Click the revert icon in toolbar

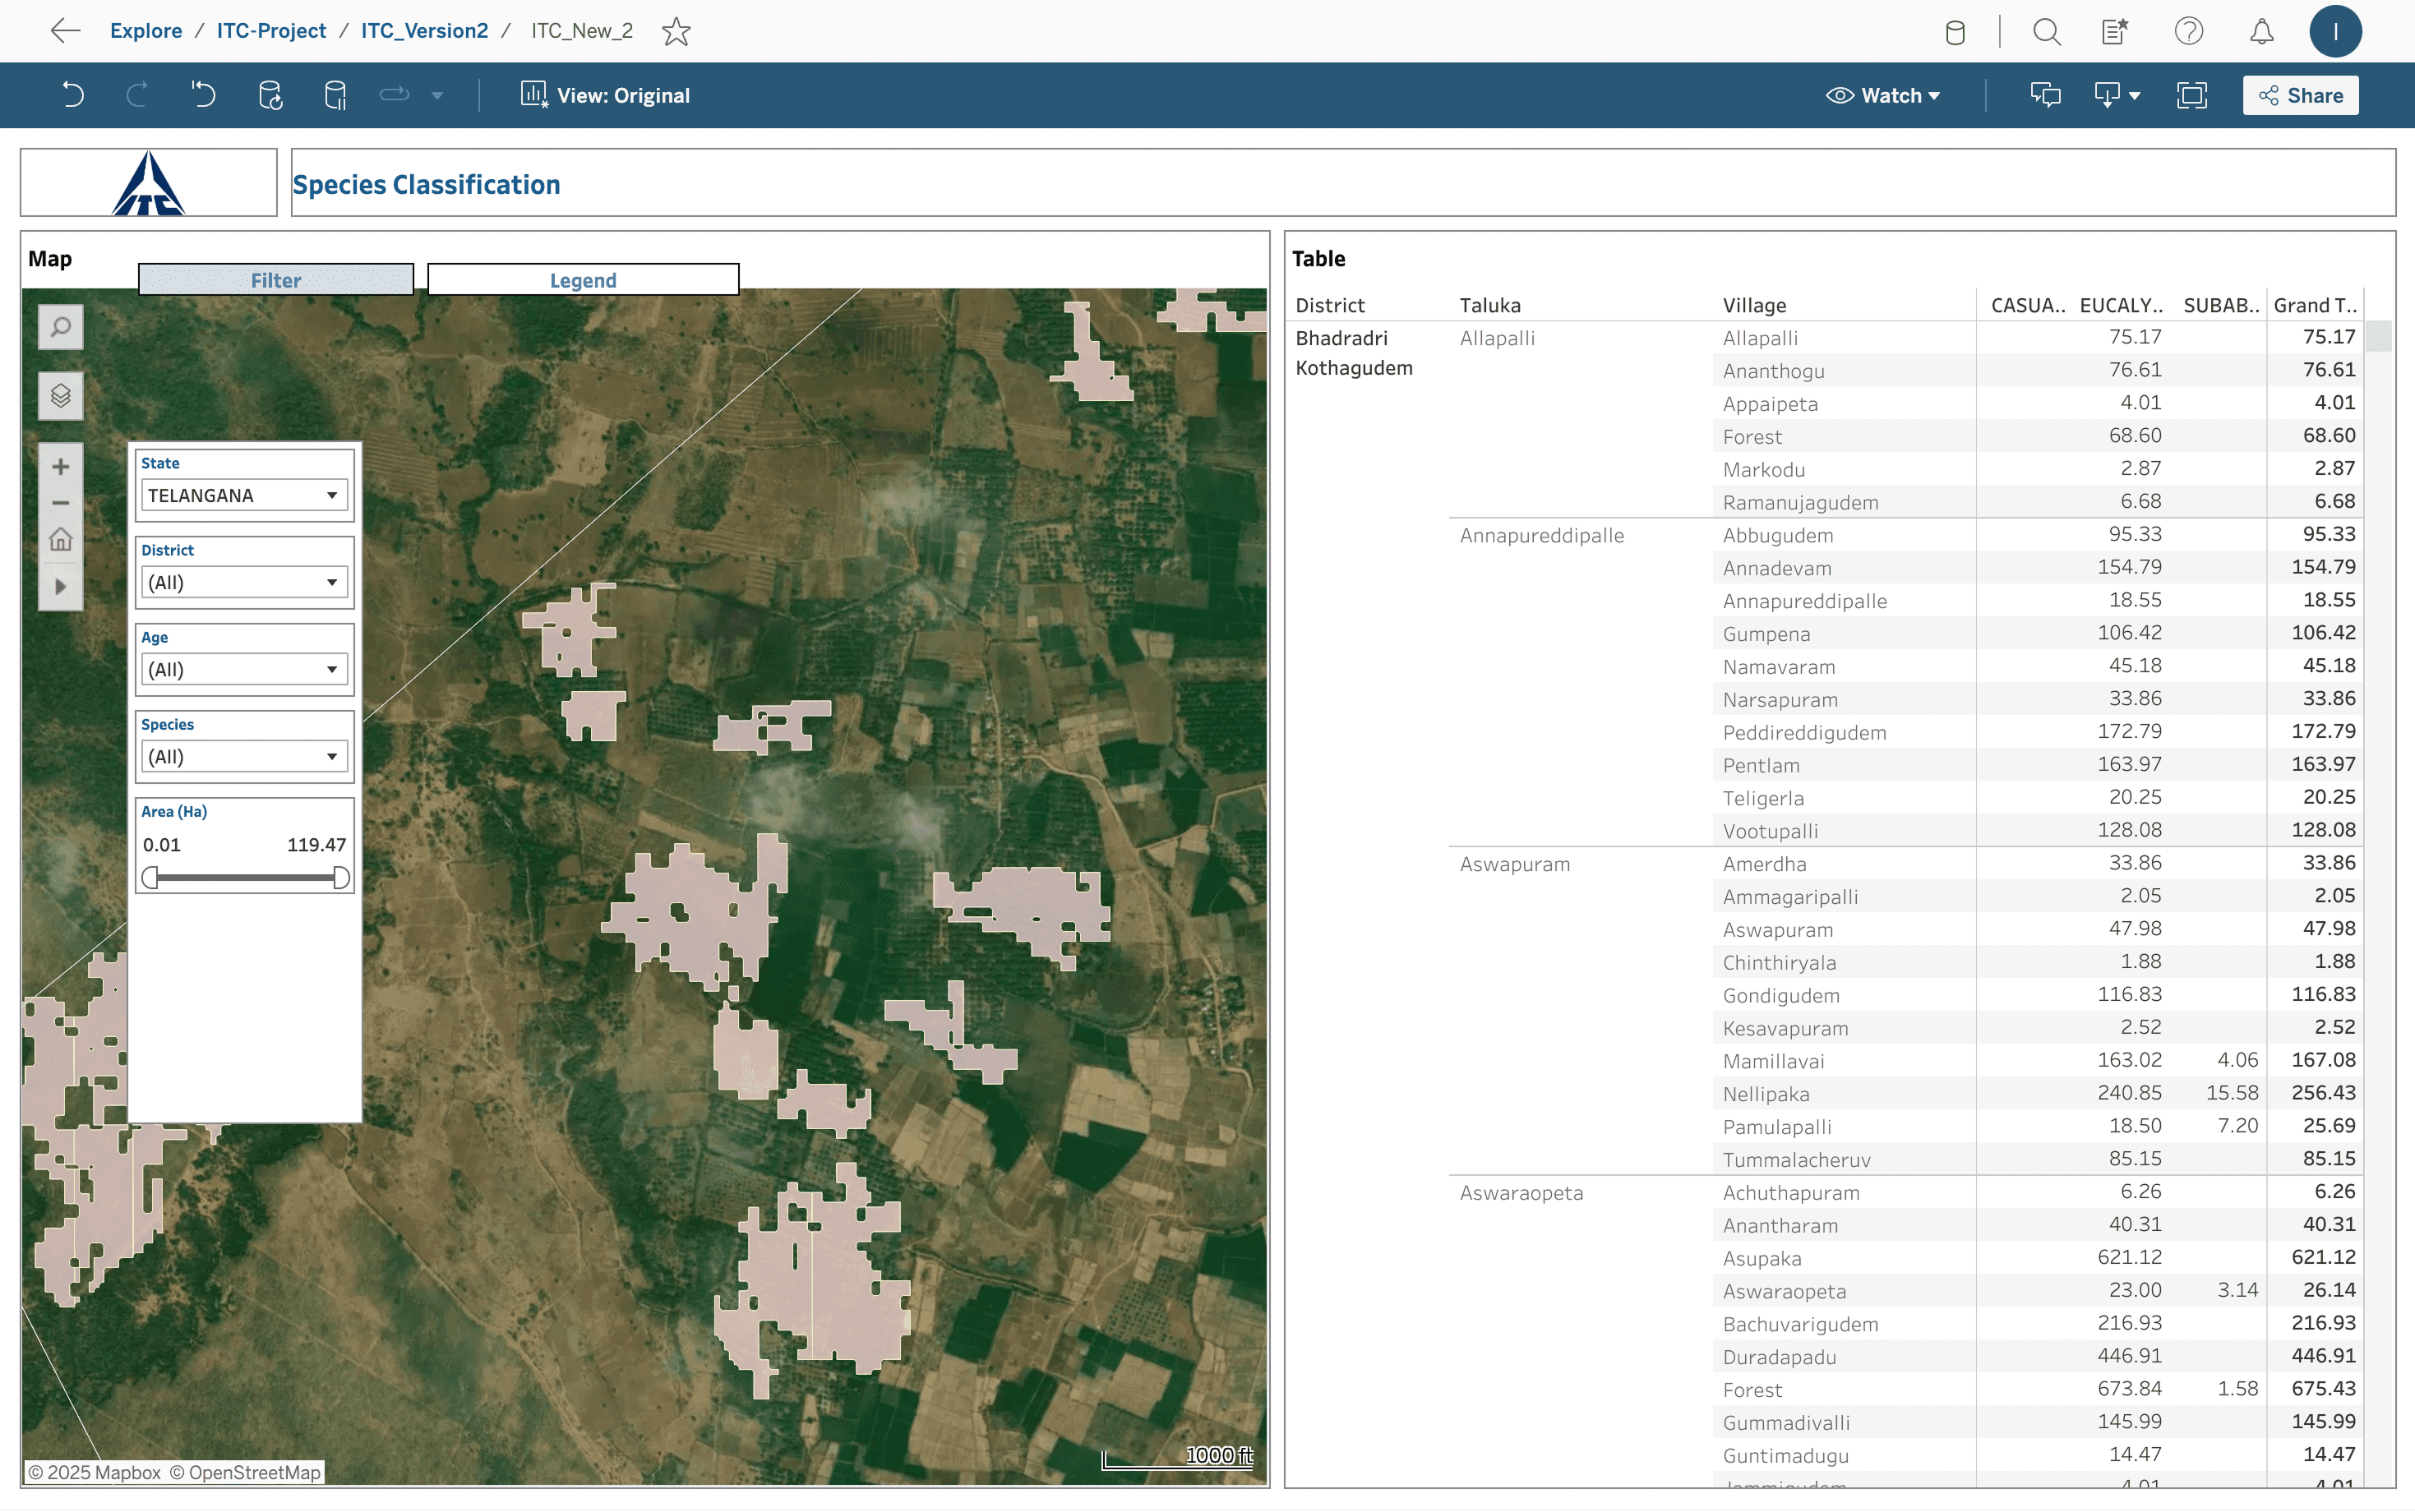point(203,95)
